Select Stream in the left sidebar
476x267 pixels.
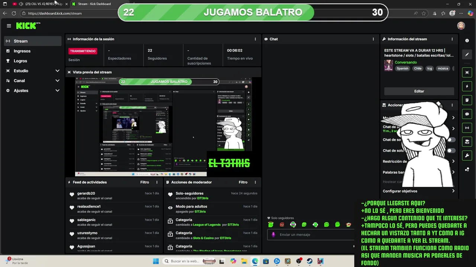[33, 41]
